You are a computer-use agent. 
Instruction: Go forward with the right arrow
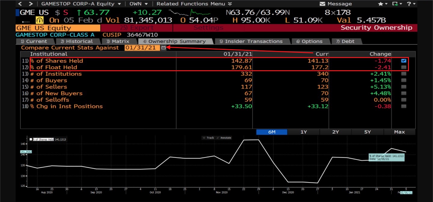30,4
